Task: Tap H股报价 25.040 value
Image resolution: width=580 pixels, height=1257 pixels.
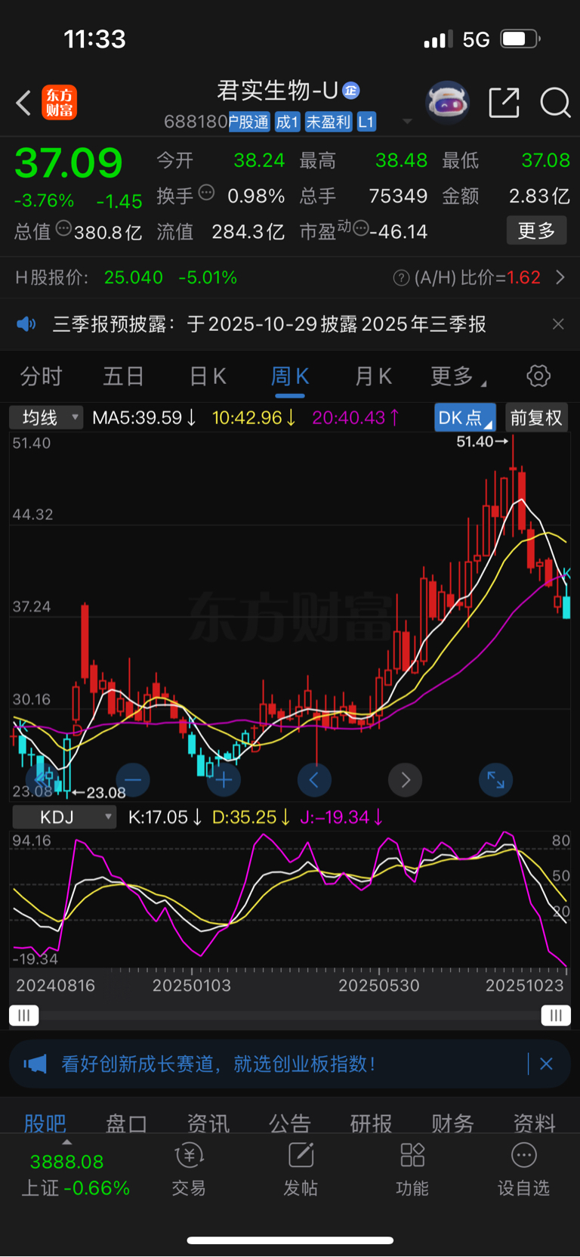Action: 134,277
